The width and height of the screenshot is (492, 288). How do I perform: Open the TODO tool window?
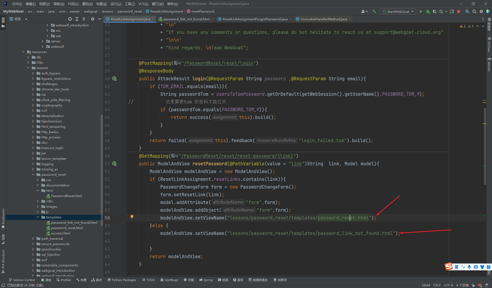click(x=149, y=280)
